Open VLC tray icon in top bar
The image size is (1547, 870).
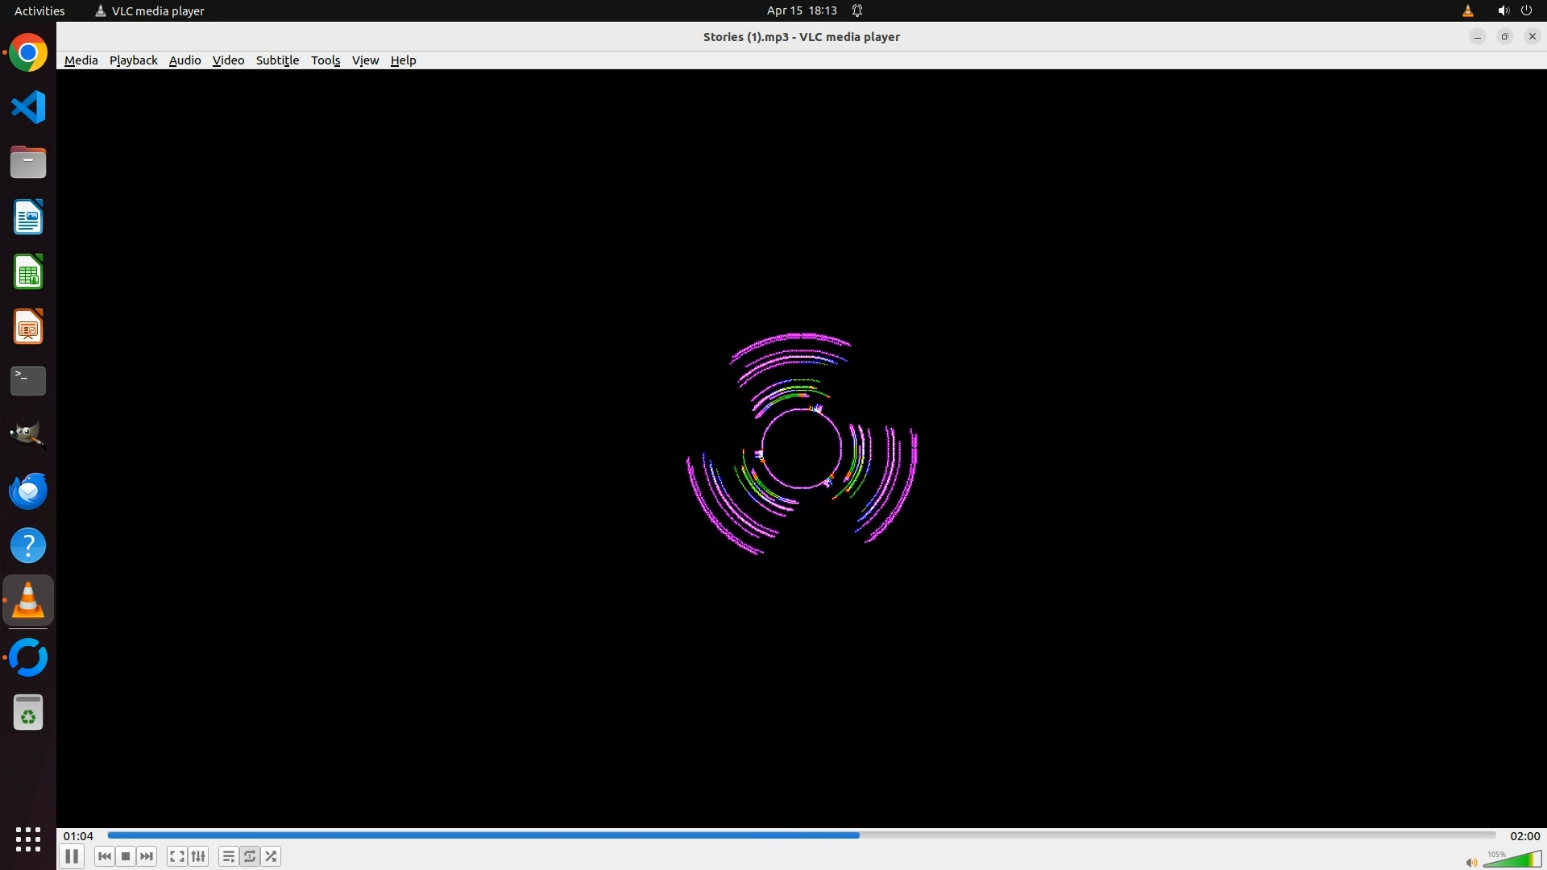tap(1467, 10)
